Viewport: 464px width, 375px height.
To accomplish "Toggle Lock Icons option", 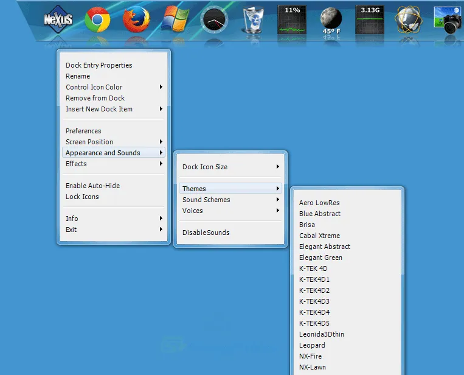I will point(114,197).
